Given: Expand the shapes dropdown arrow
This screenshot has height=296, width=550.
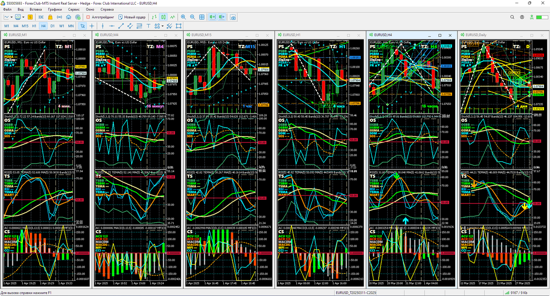Looking at the screenshot, I should (x=163, y=26).
